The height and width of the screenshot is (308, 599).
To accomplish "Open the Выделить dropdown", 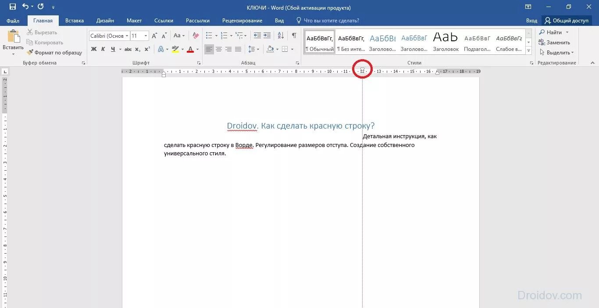I will [x=558, y=52].
